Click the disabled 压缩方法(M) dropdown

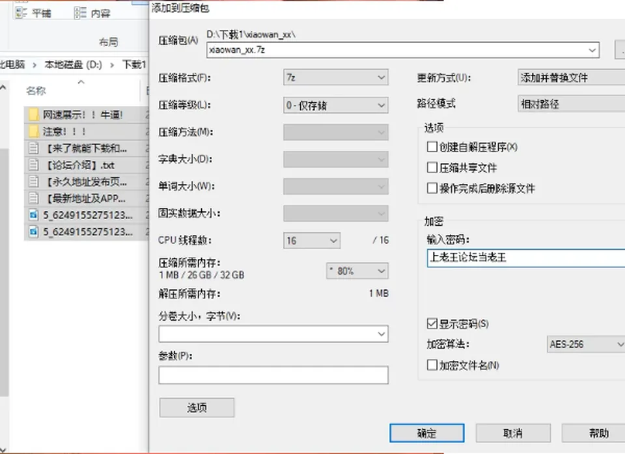pos(336,132)
